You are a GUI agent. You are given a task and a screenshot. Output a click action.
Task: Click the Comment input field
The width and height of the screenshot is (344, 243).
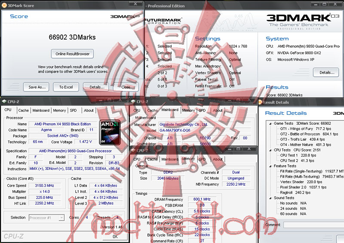(313, 225)
